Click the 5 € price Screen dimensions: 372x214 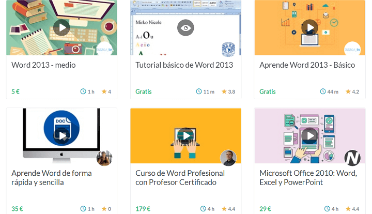tap(16, 91)
